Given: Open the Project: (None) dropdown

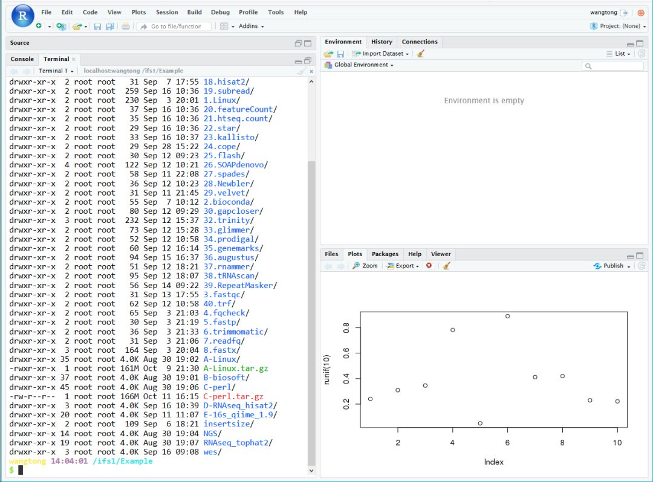Looking at the screenshot, I should 618,26.
